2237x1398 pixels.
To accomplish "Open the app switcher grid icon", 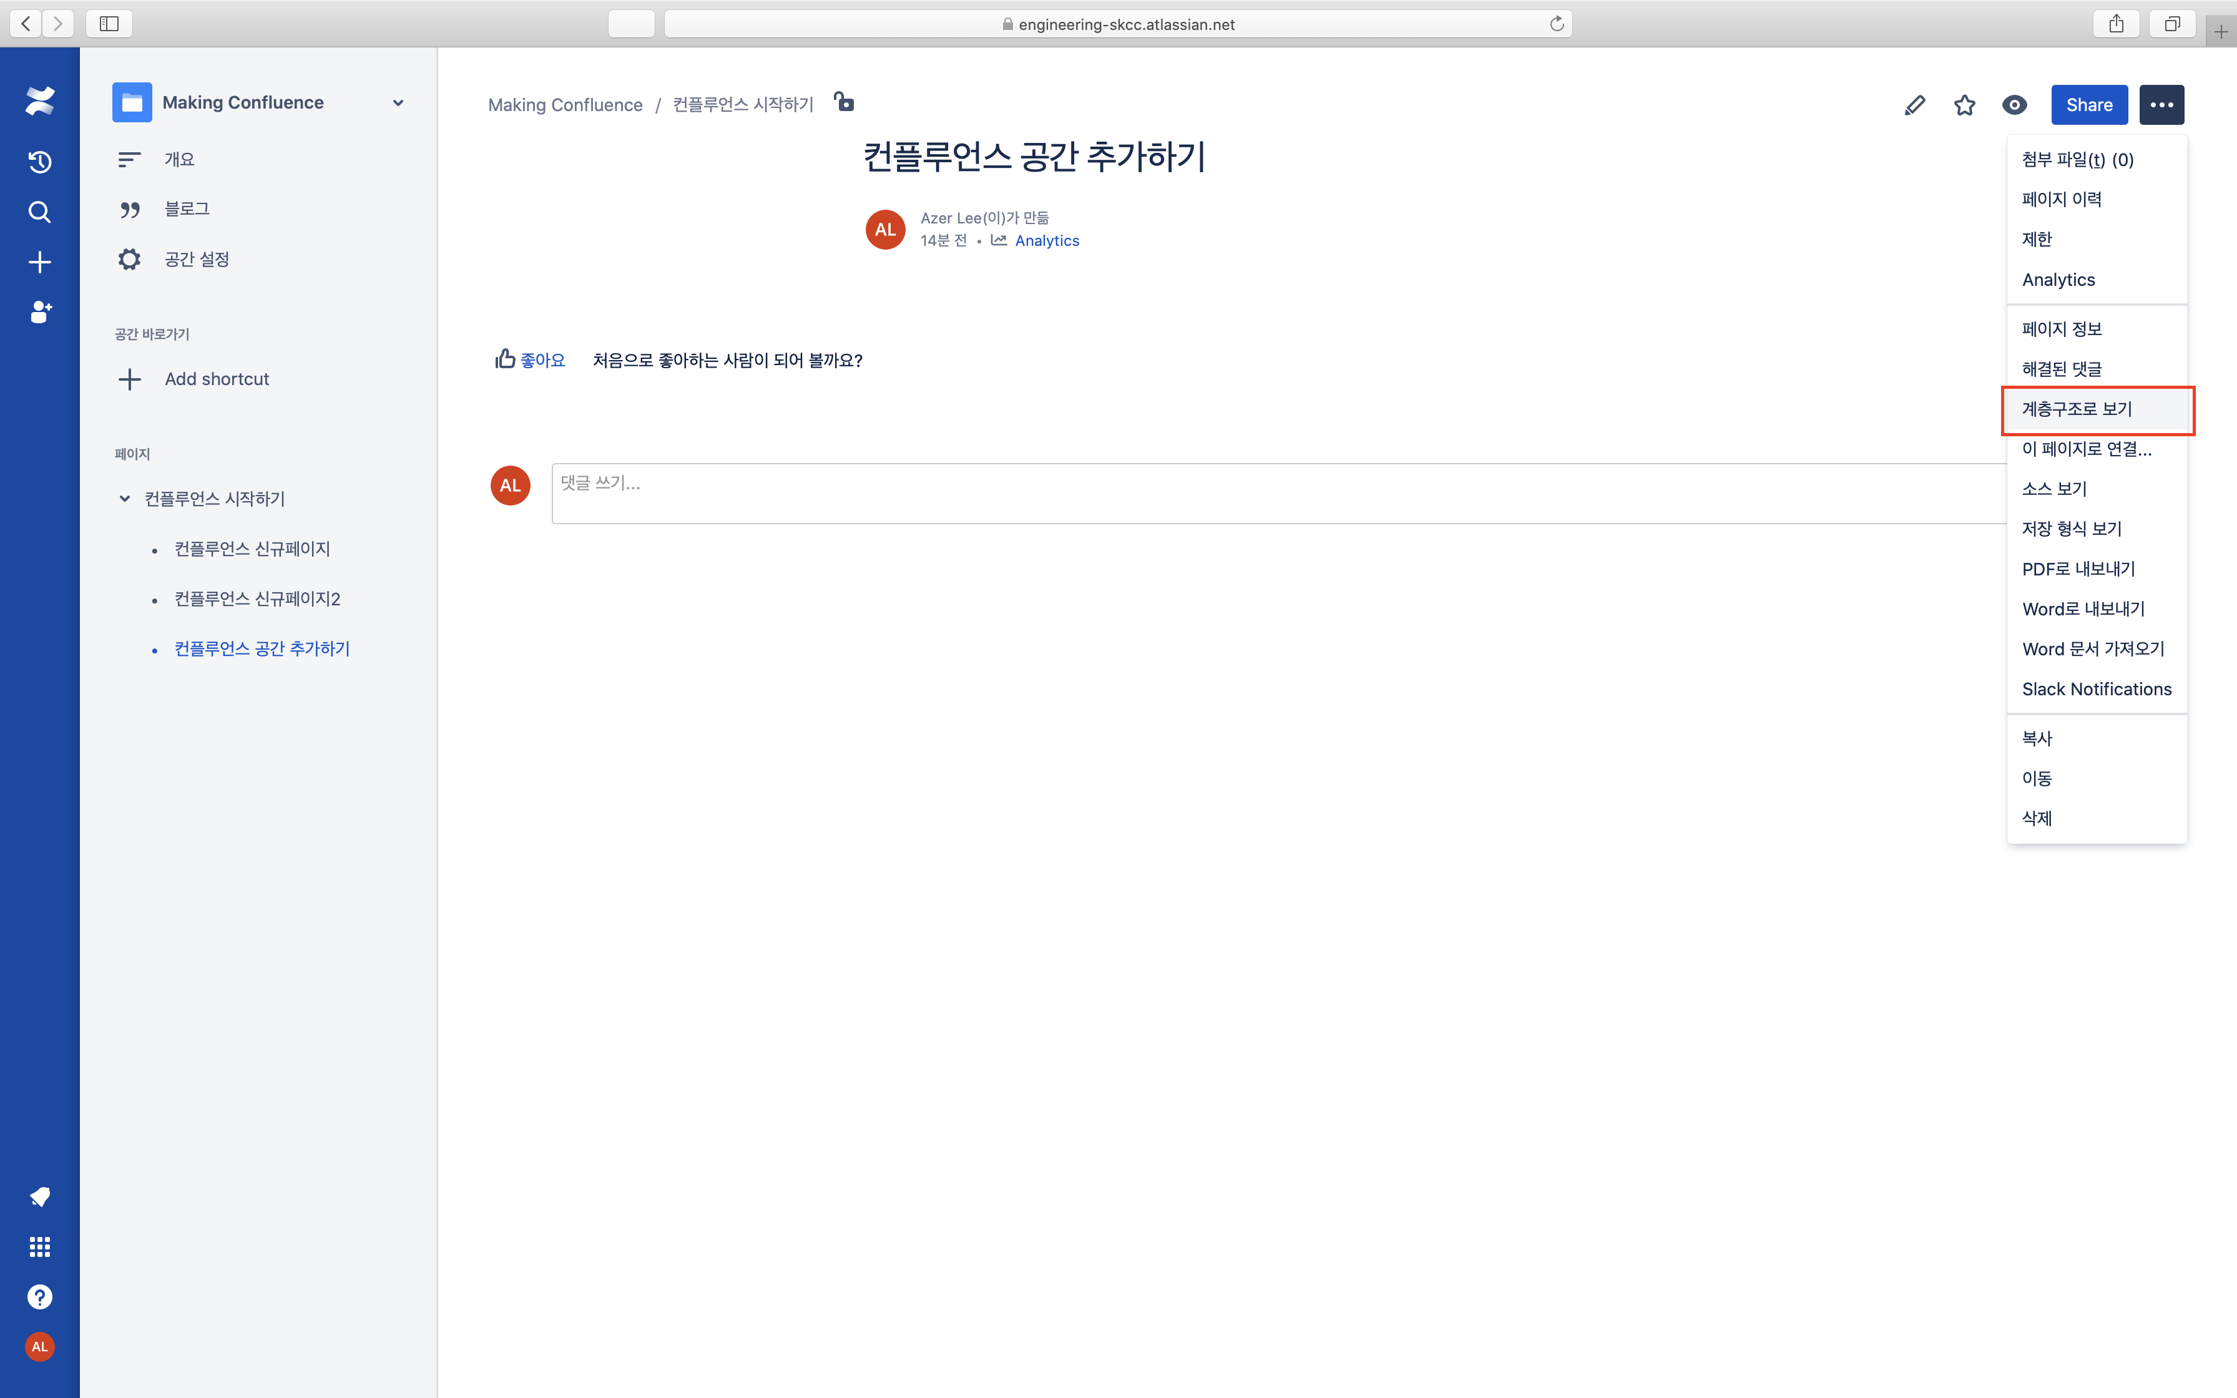I will (40, 1246).
